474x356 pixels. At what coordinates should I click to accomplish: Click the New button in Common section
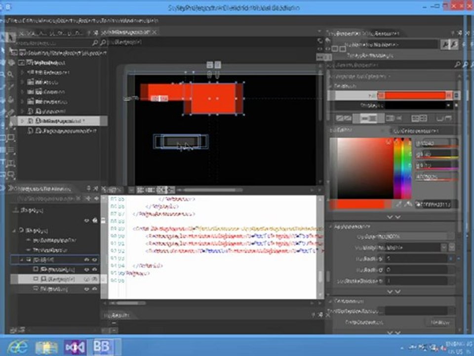(440, 322)
